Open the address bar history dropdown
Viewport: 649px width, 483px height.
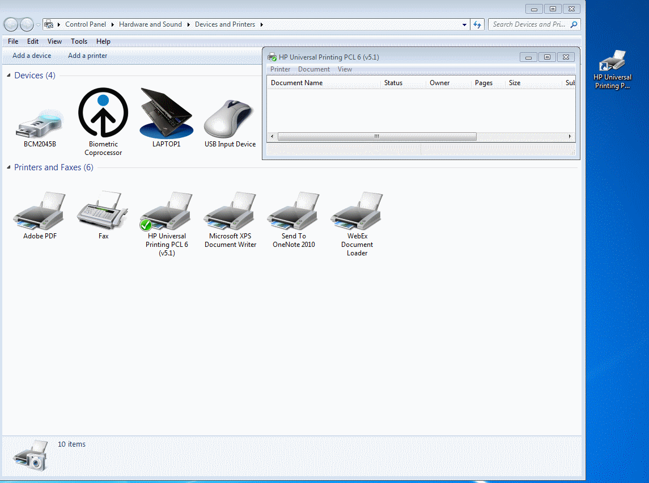pyautogui.click(x=464, y=24)
